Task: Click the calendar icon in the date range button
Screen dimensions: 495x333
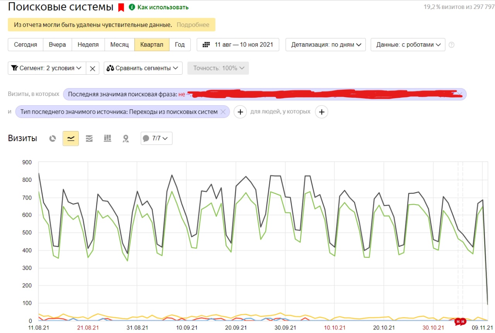Action: click(207, 44)
